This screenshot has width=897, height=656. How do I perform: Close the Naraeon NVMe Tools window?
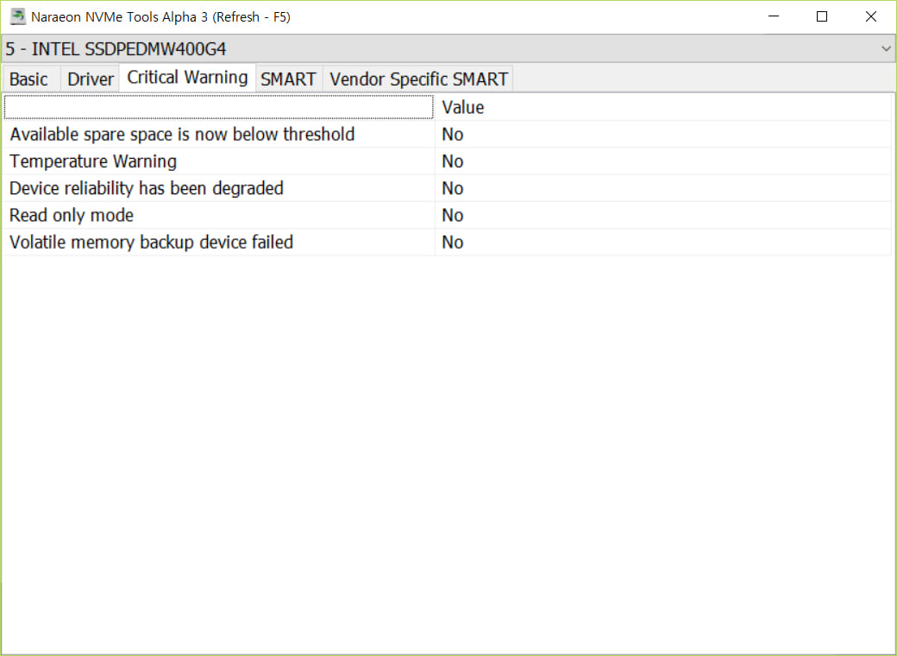click(x=870, y=16)
